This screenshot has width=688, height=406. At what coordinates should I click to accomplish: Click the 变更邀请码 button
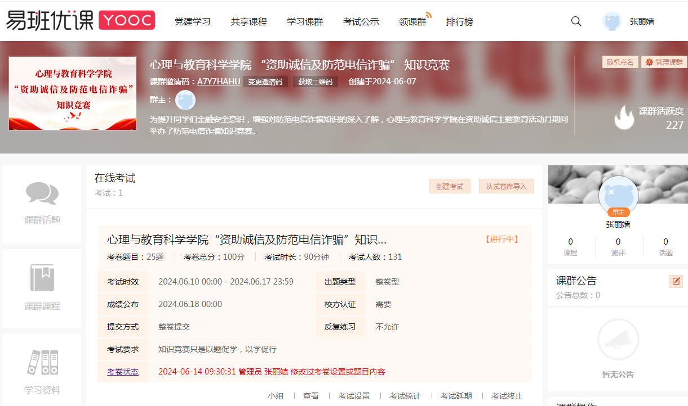pos(265,82)
